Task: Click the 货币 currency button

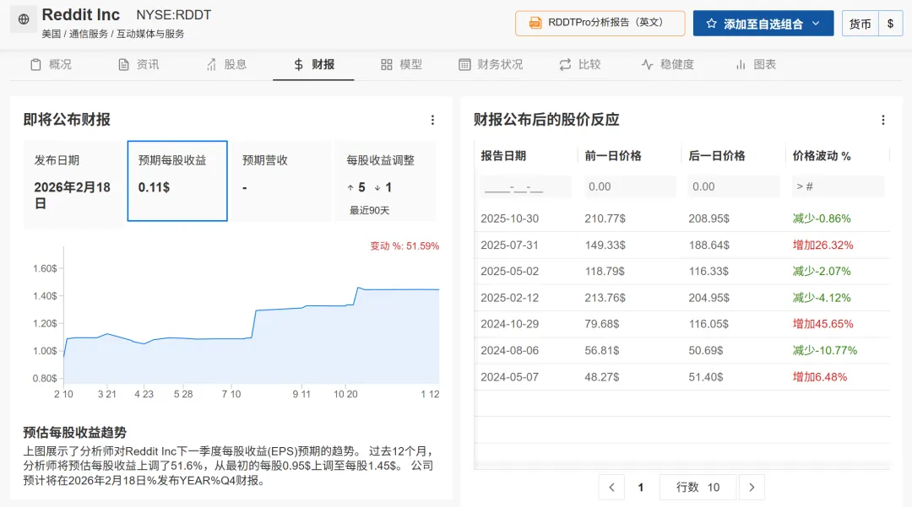Action: 860,24
